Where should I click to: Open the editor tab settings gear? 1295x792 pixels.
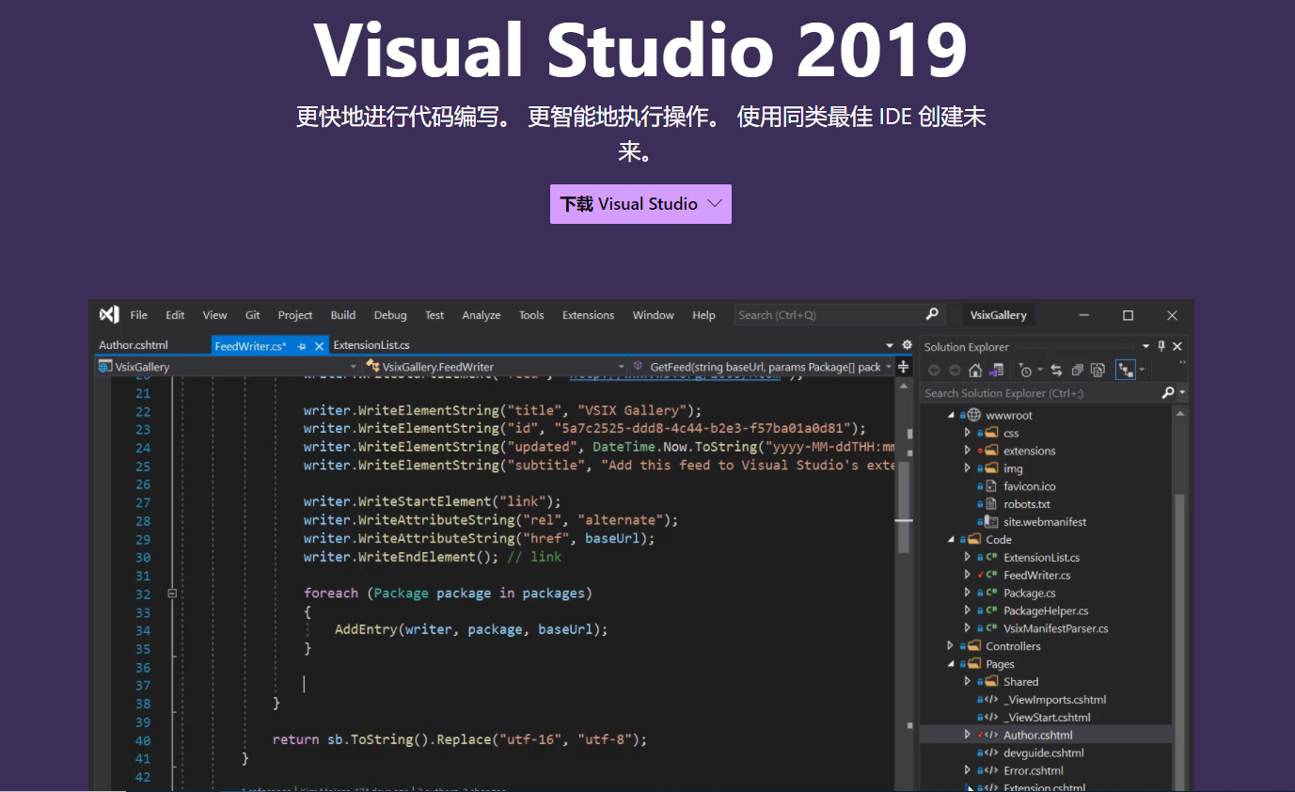(x=907, y=345)
